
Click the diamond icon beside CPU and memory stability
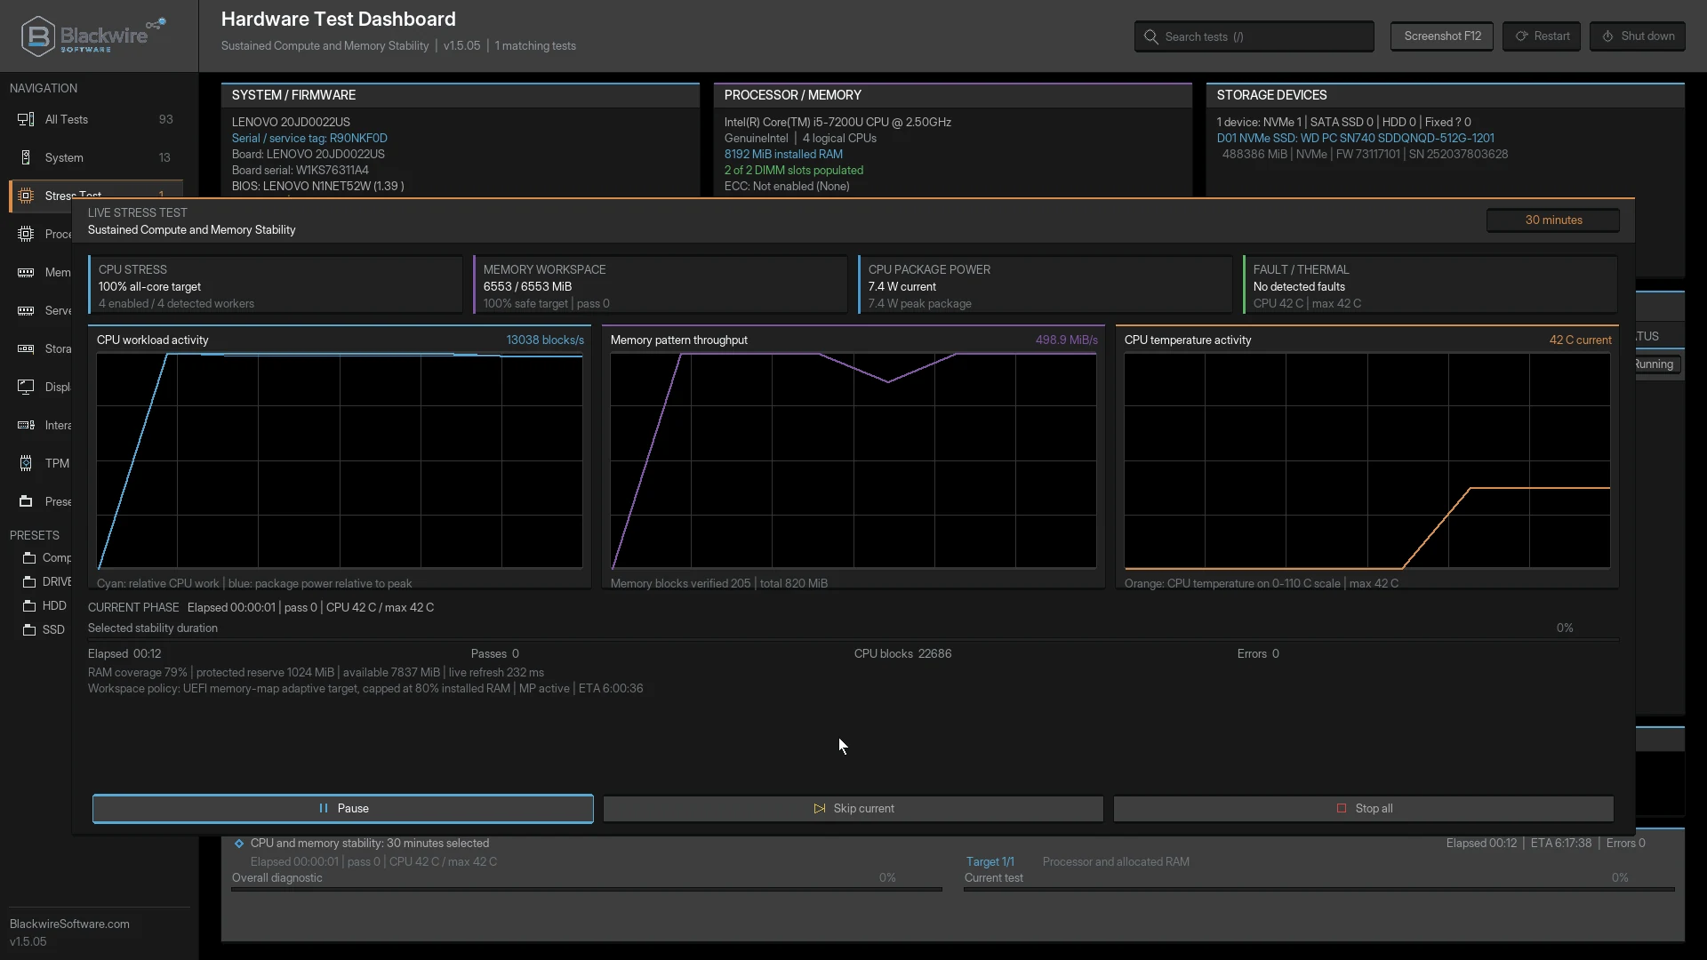point(238,844)
